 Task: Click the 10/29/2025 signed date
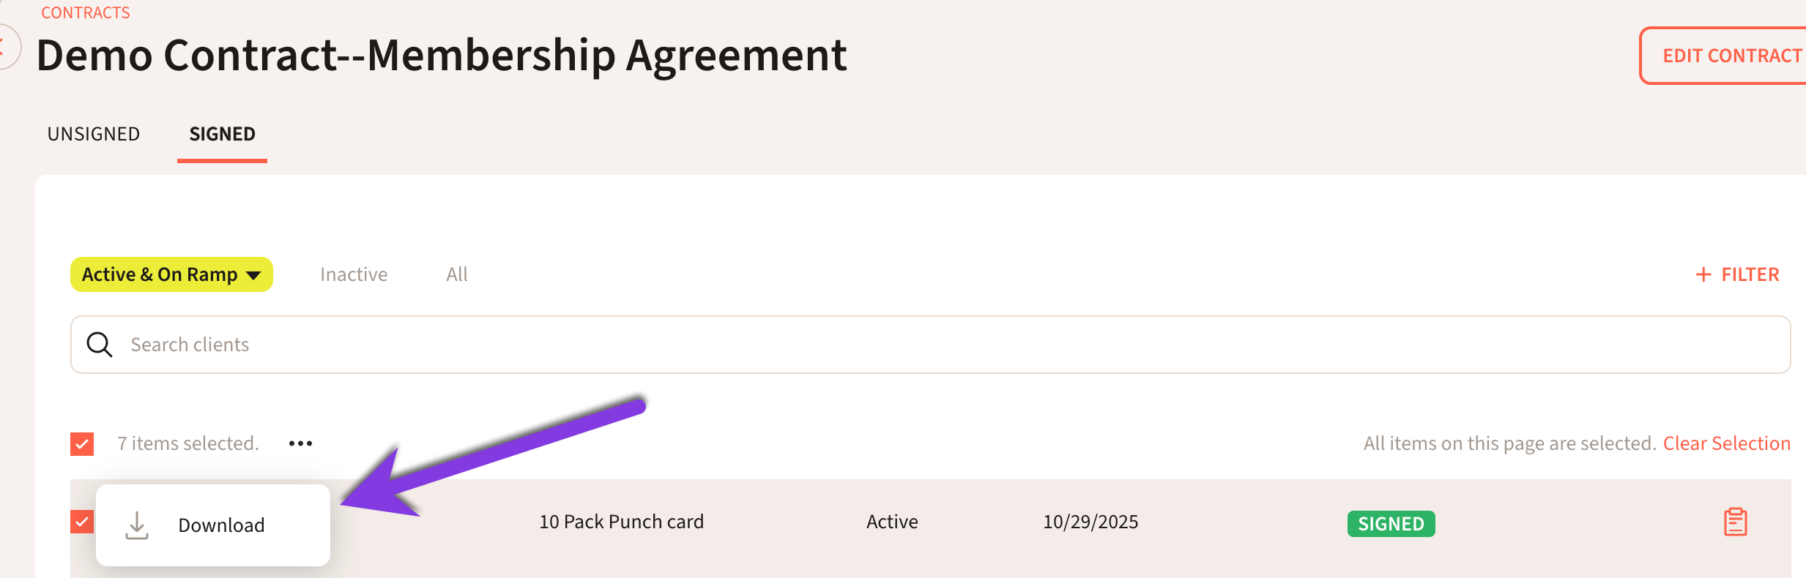1090,522
